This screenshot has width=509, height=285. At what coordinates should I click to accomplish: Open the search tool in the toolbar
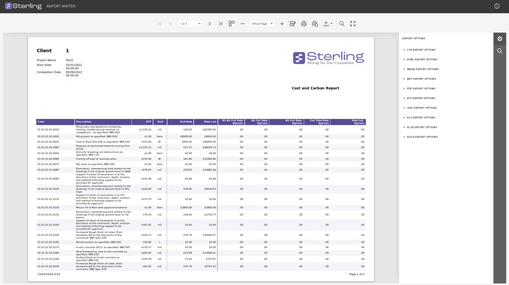pyautogui.click(x=341, y=23)
